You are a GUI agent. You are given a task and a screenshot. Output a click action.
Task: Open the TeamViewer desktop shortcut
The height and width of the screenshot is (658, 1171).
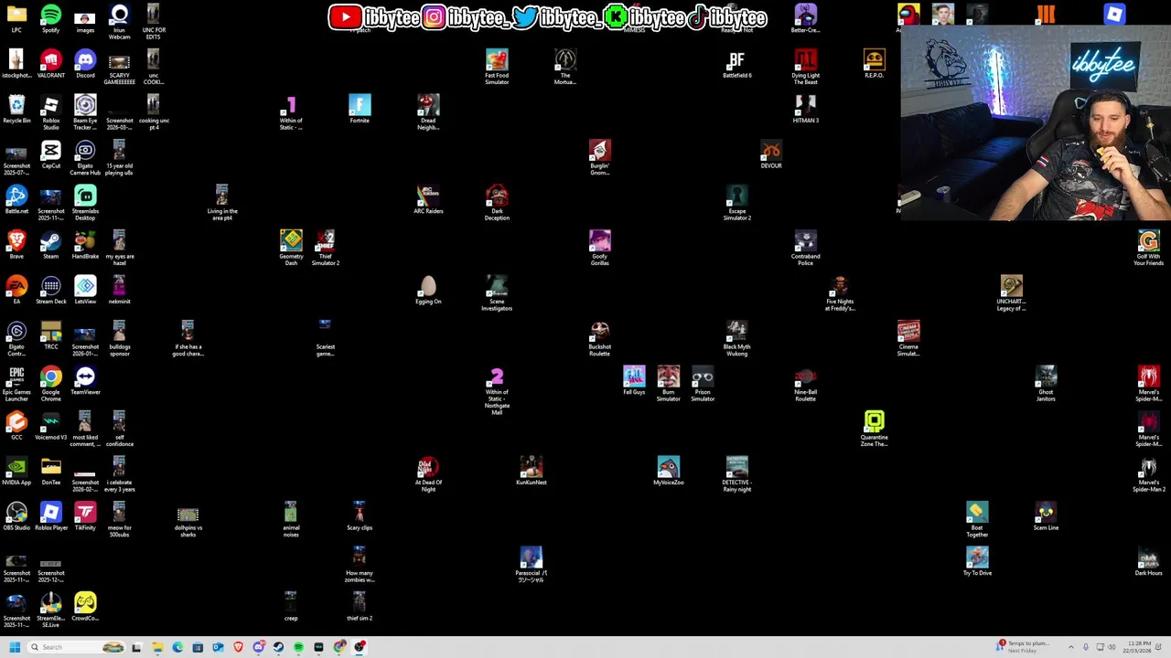click(x=85, y=382)
